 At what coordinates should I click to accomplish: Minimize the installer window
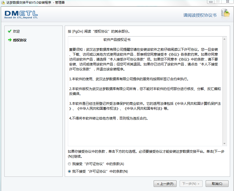pos(211,2)
